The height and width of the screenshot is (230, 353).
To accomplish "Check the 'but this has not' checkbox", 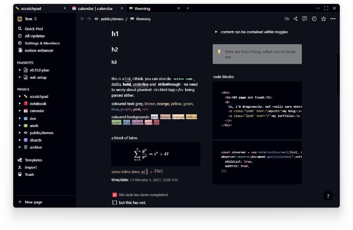I will [115, 202].
